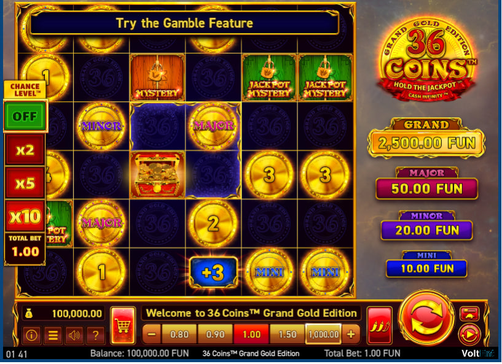Select the x5 chance level
Image resolution: width=502 pixels, height=364 pixels.
(25, 183)
